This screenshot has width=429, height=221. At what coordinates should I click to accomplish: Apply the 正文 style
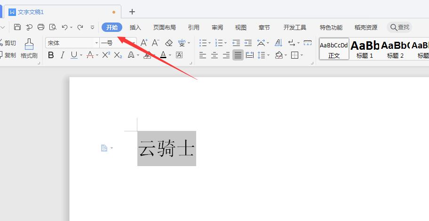point(334,49)
